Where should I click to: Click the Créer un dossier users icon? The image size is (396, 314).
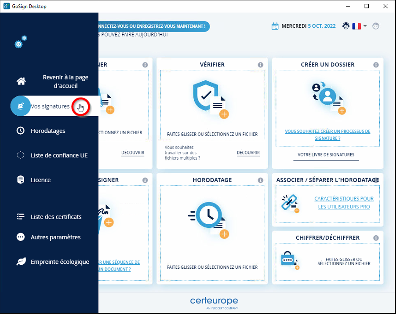tap(329, 98)
